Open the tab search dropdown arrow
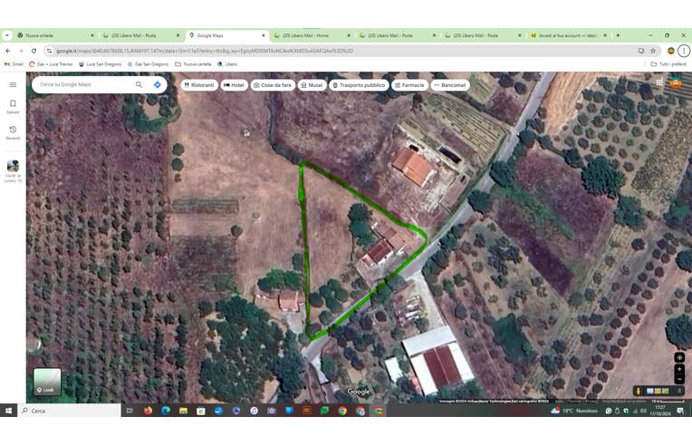692x446 pixels. point(7,35)
